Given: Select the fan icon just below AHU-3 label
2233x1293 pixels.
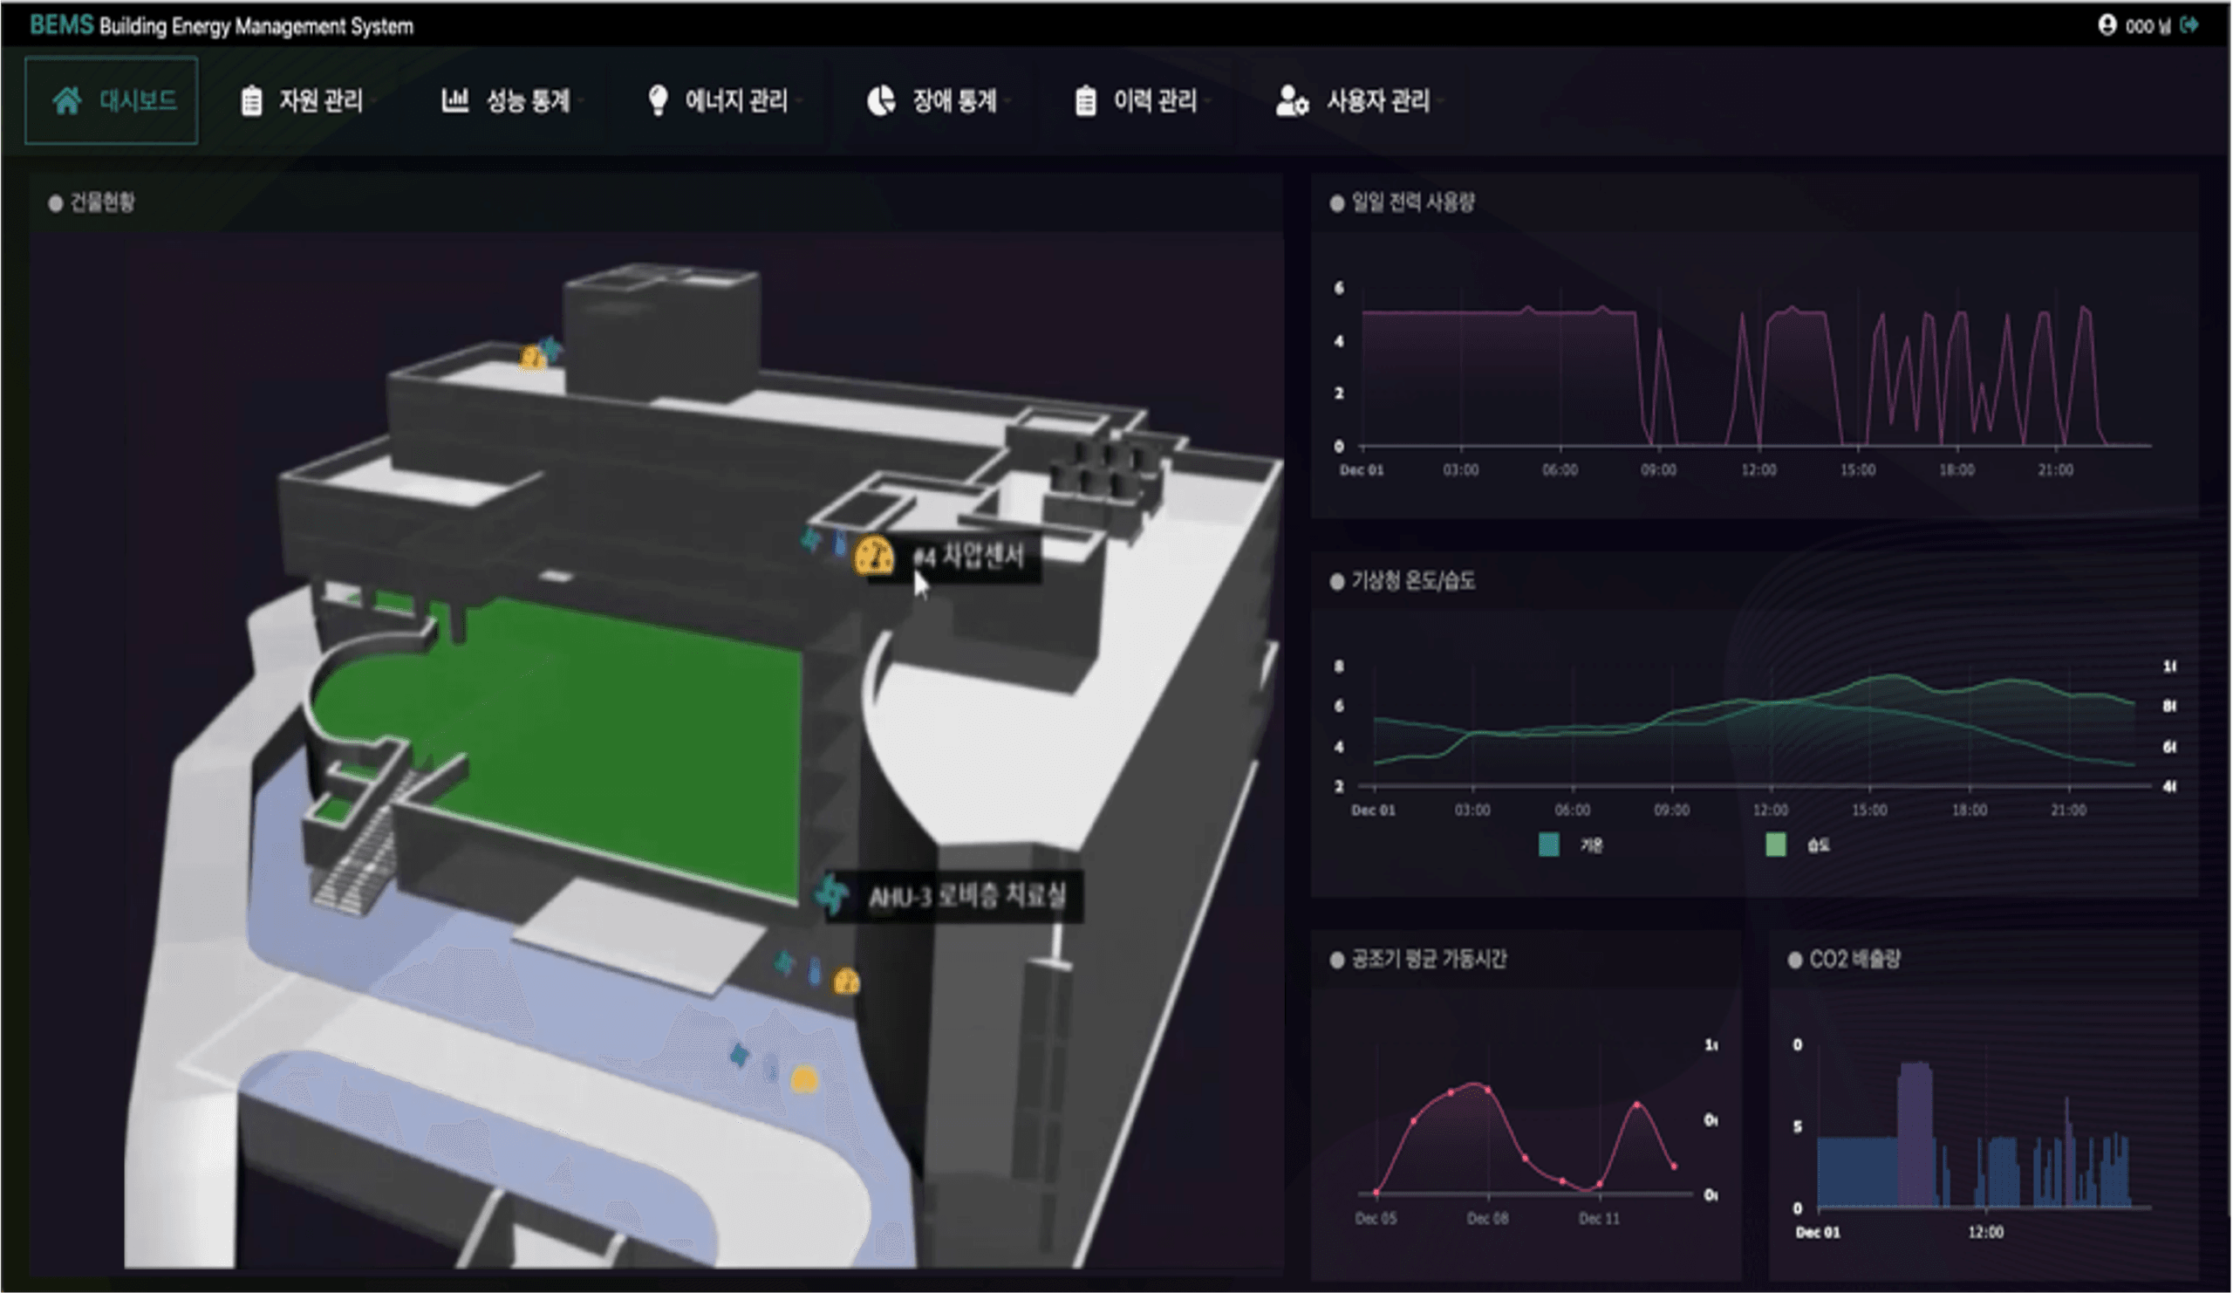Looking at the screenshot, I should point(784,962).
